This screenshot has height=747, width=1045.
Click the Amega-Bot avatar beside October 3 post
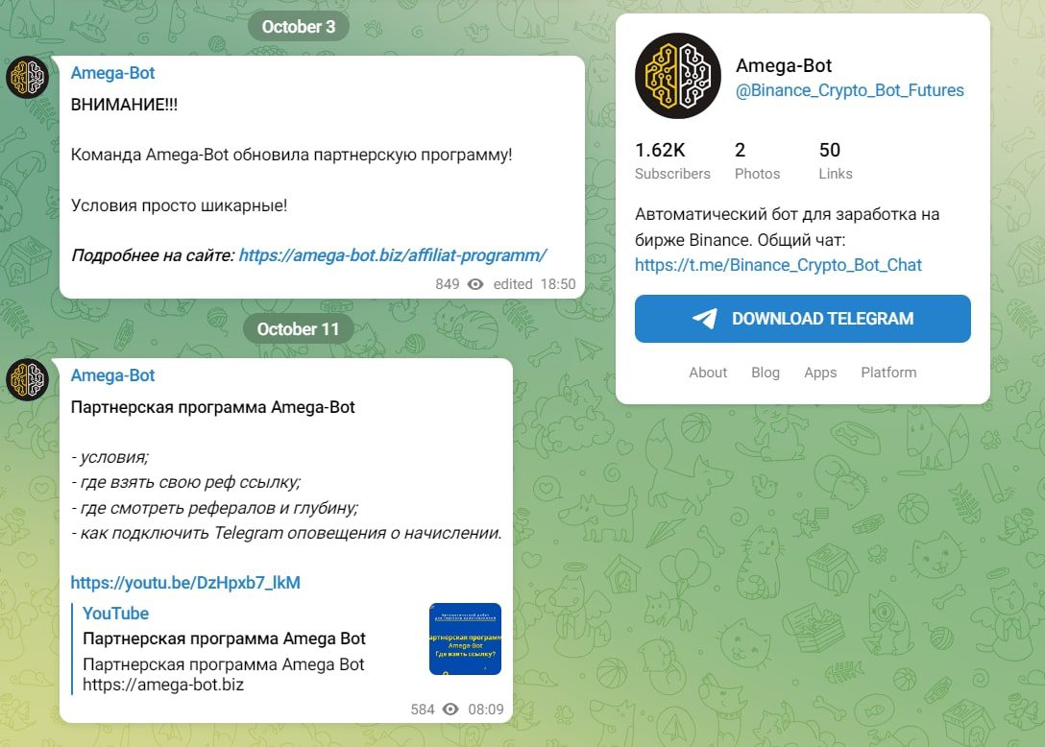(x=28, y=78)
